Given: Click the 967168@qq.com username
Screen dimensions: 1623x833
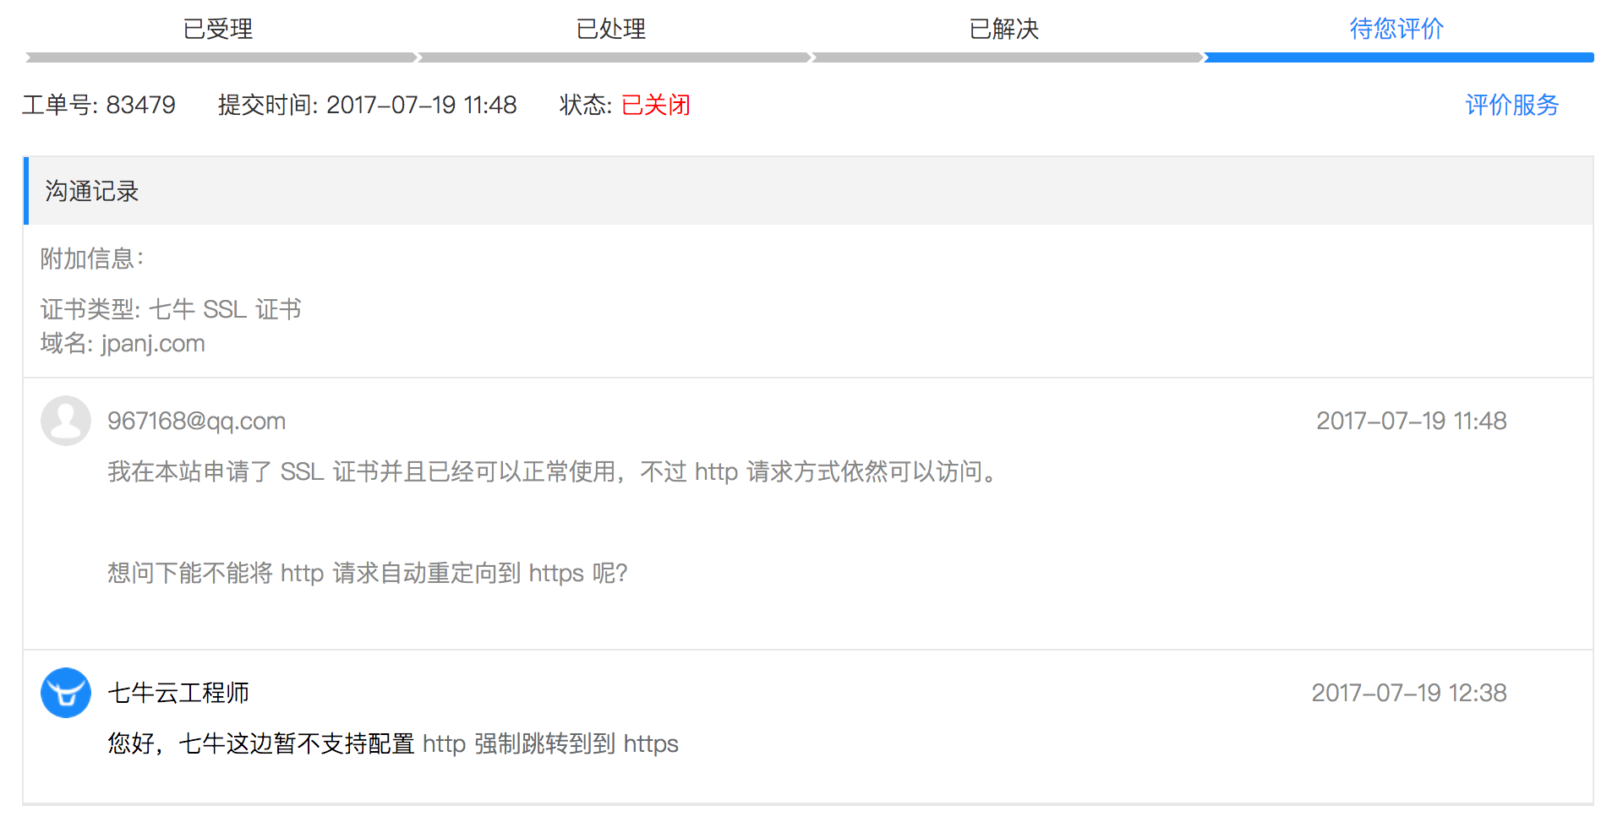Looking at the screenshot, I should coord(196,421).
